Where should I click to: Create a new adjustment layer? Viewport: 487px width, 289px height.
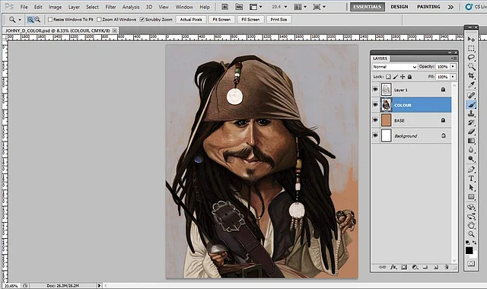pos(415,267)
